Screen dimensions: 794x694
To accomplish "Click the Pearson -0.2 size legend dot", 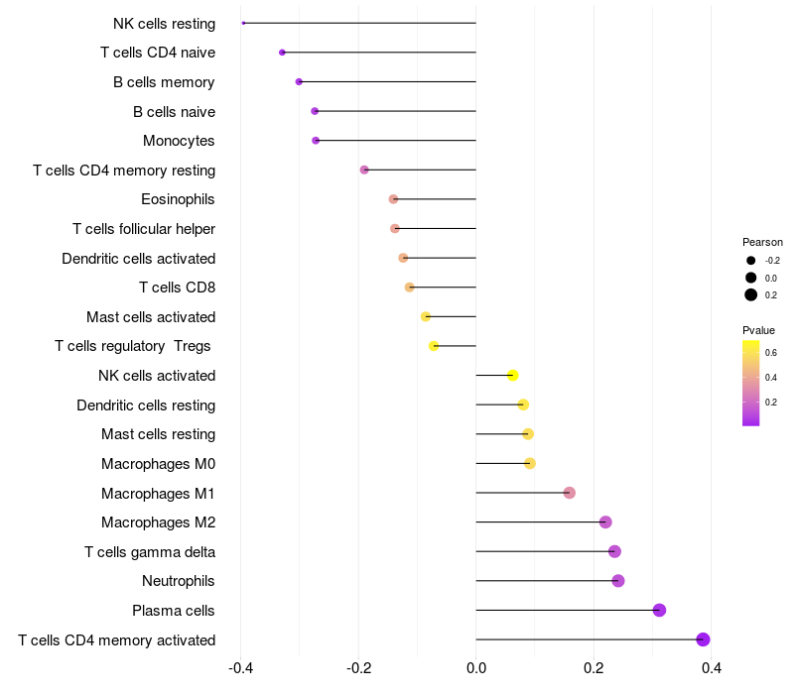I will (x=750, y=261).
